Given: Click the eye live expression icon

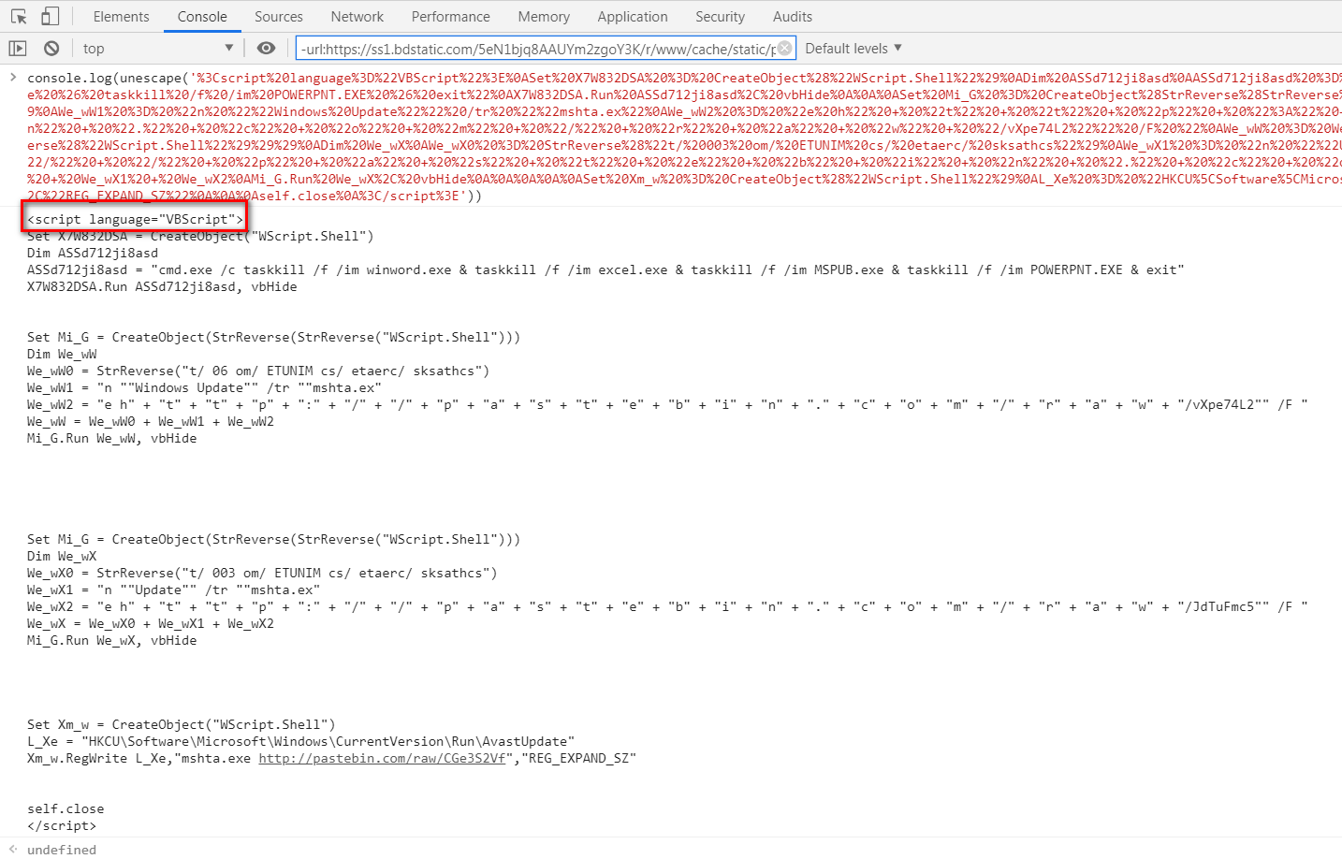Looking at the screenshot, I should (x=266, y=48).
